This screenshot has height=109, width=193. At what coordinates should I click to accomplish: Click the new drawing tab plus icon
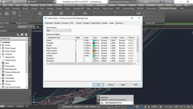pos(38,27)
